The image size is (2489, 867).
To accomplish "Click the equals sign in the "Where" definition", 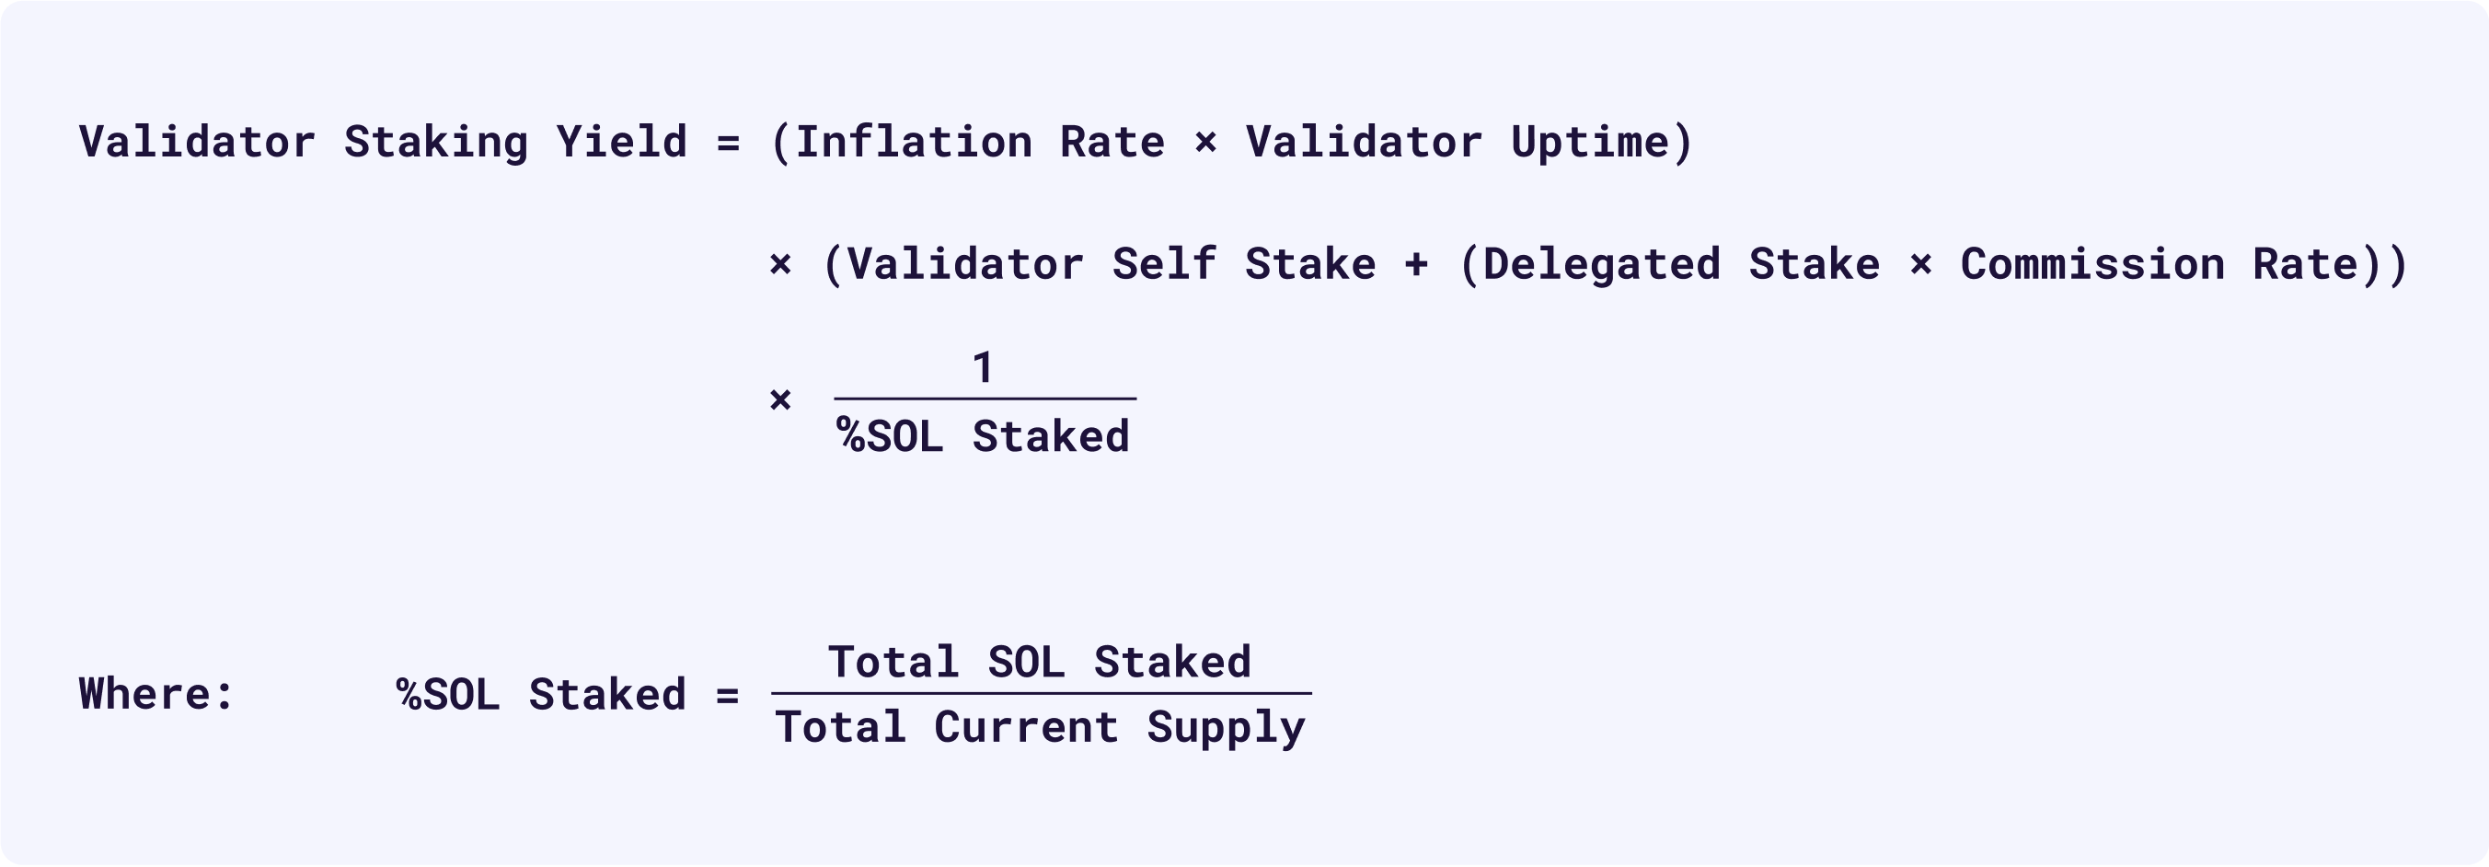I will click(x=728, y=695).
